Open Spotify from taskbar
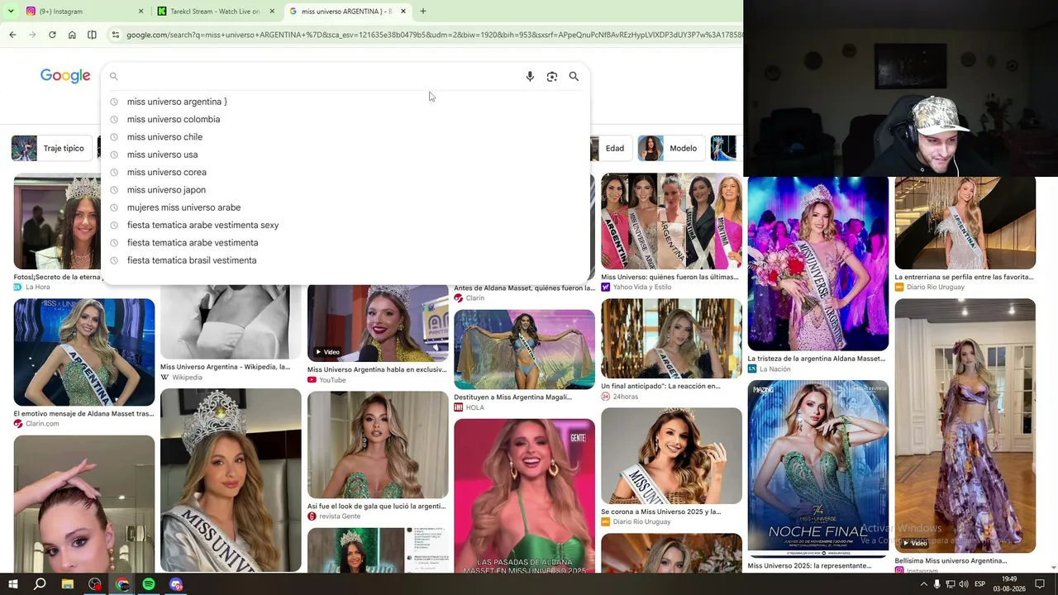 pos(149,584)
